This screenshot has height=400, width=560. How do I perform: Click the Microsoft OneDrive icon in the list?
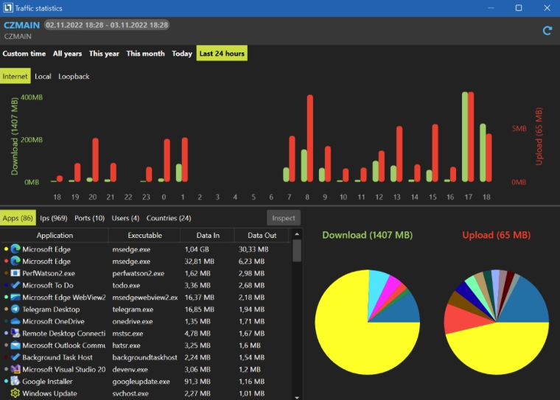pos(15,321)
